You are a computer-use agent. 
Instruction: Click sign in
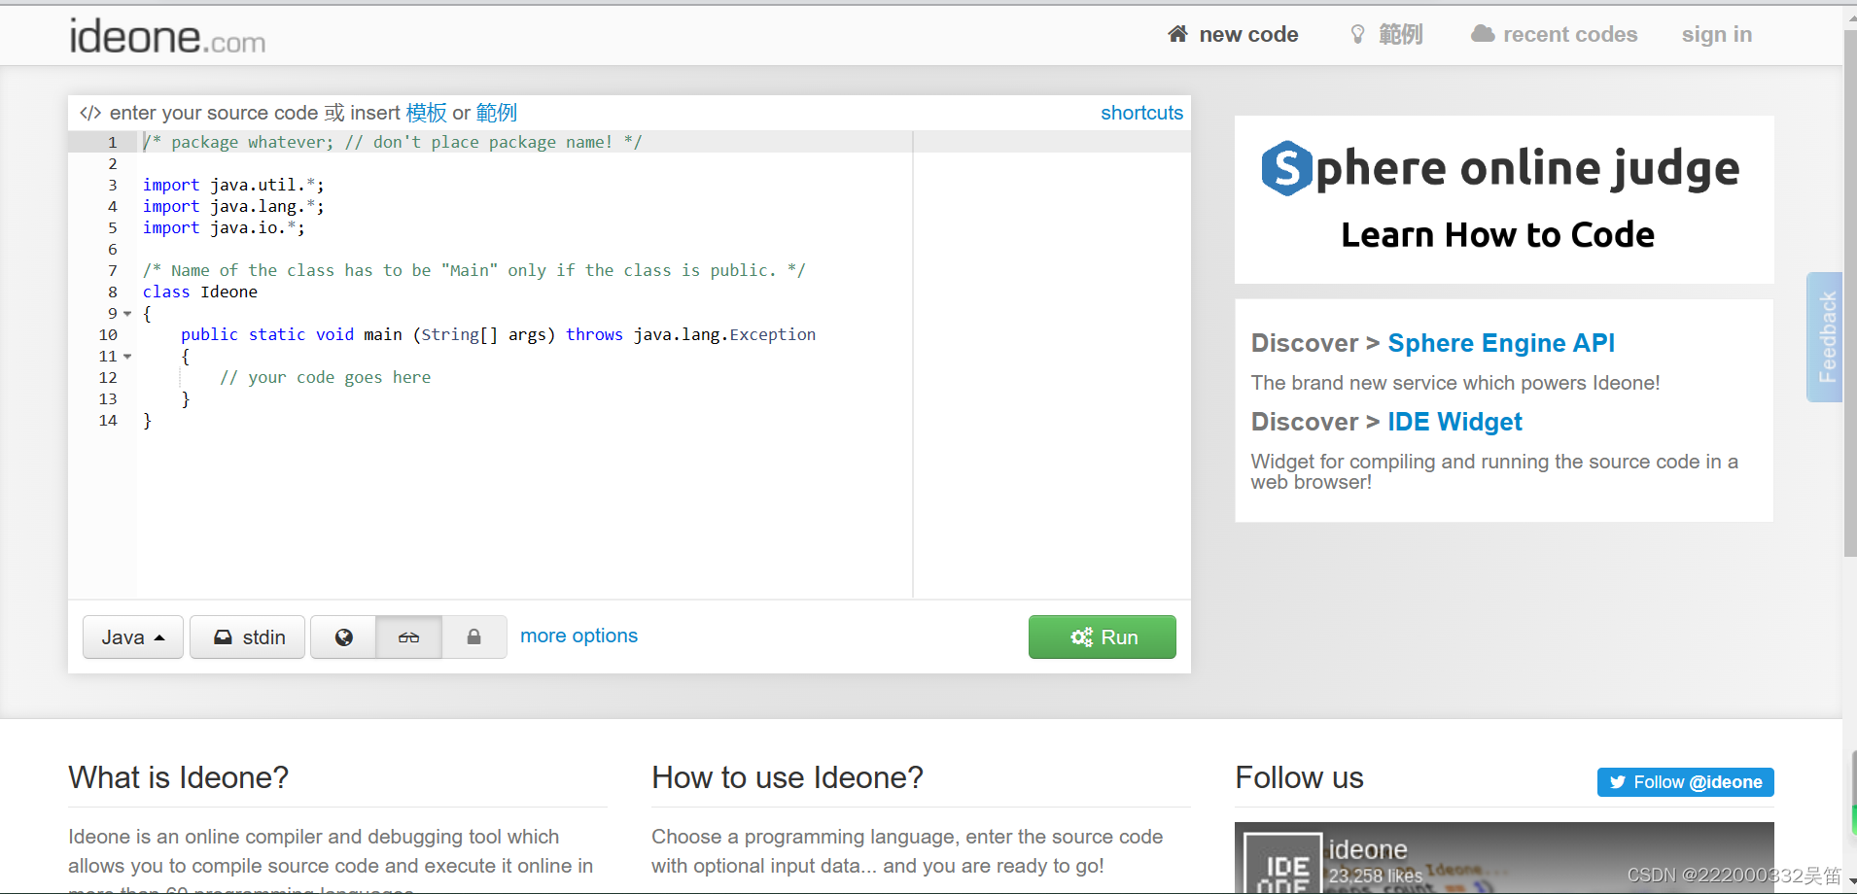coord(1717,35)
